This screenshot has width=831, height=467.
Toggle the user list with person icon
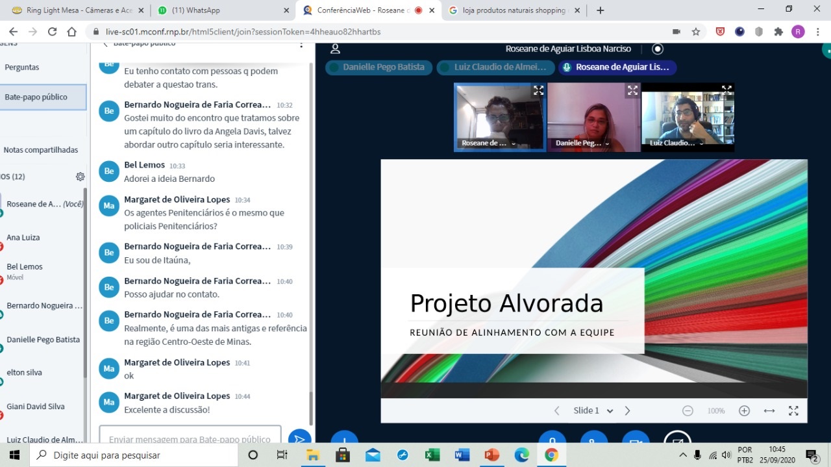tap(335, 49)
